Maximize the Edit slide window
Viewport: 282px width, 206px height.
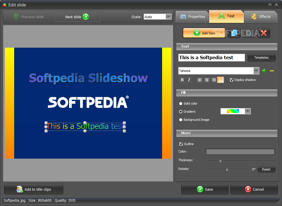tap(270, 5)
